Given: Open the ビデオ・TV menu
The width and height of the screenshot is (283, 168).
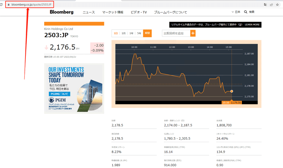Looking at the screenshot, I should [139, 12].
